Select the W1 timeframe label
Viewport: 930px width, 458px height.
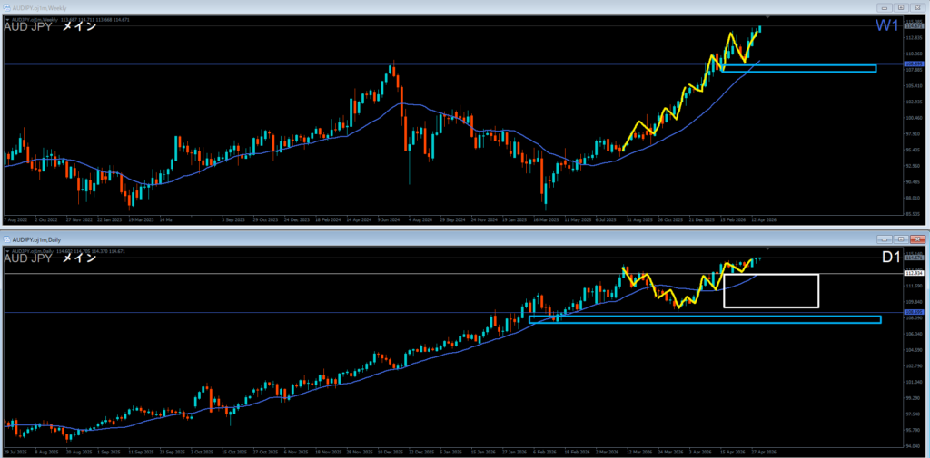pos(887,26)
